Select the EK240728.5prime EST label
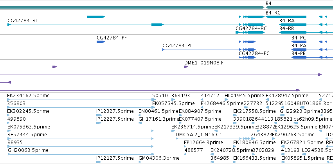The width and height of the screenshot is (333, 164). (x=232, y=150)
